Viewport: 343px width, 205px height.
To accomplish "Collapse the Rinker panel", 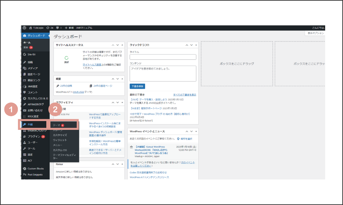I will 122,164.
